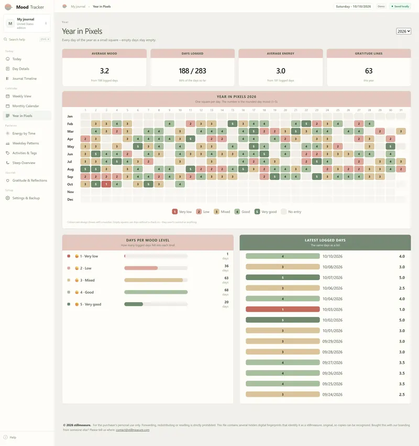Click the 09/24/2026 latest logged row
419x446 pixels.
(x=325, y=395)
